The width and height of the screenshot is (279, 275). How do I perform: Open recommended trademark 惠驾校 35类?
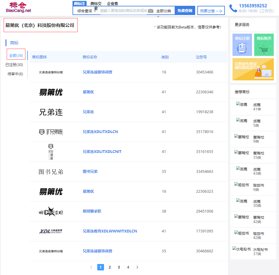coord(253,155)
